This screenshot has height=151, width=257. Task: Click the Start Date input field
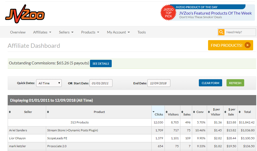click(101, 83)
